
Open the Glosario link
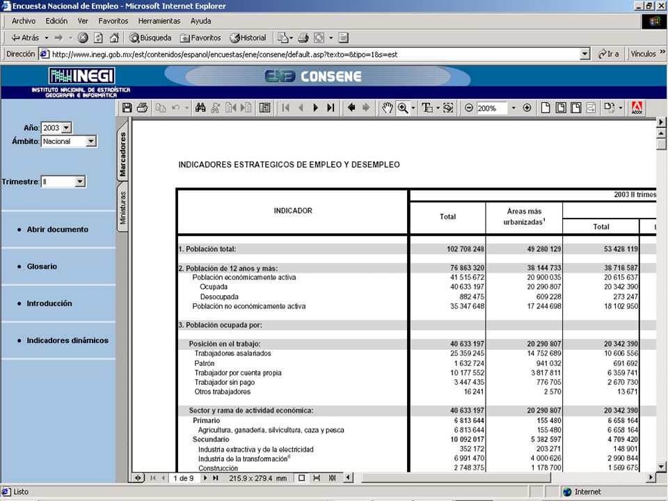click(x=42, y=267)
